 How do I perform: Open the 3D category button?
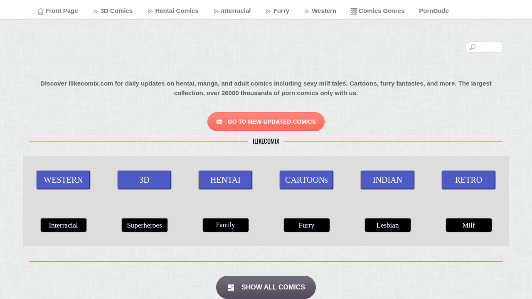(x=144, y=180)
